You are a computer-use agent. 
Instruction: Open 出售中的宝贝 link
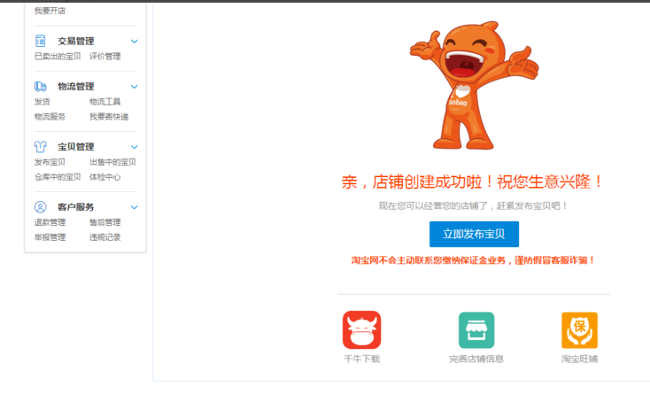112,162
